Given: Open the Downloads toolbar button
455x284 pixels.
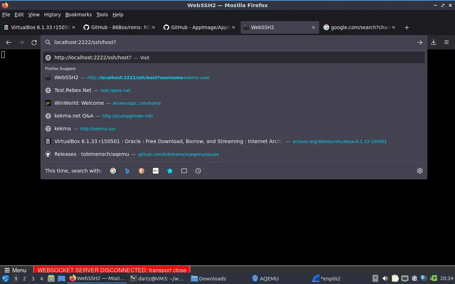Looking at the screenshot, I should pyautogui.click(x=434, y=42).
